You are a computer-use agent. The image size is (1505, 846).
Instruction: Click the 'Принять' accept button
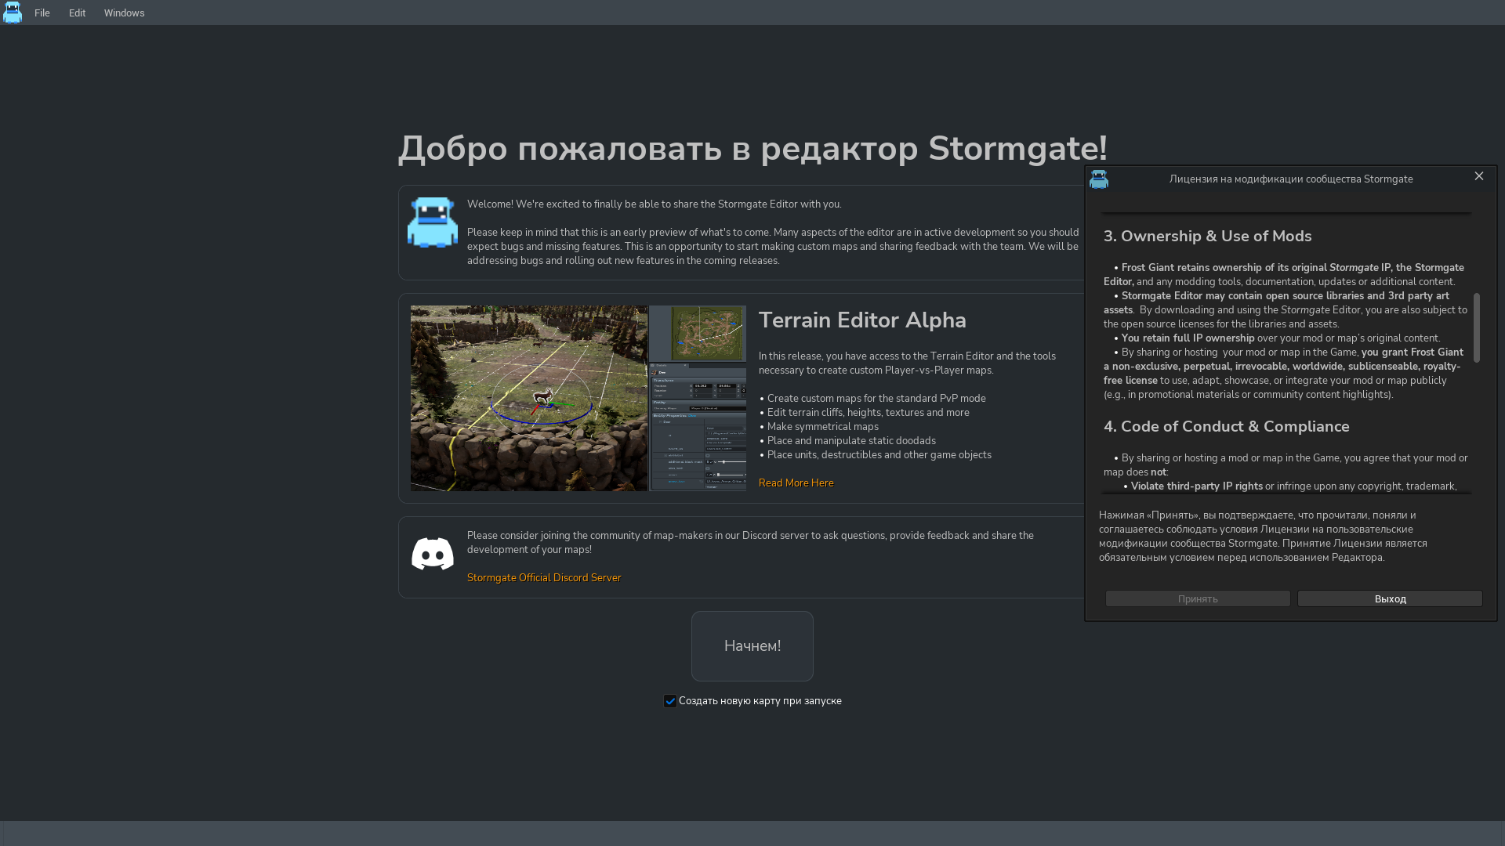(1197, 599)
